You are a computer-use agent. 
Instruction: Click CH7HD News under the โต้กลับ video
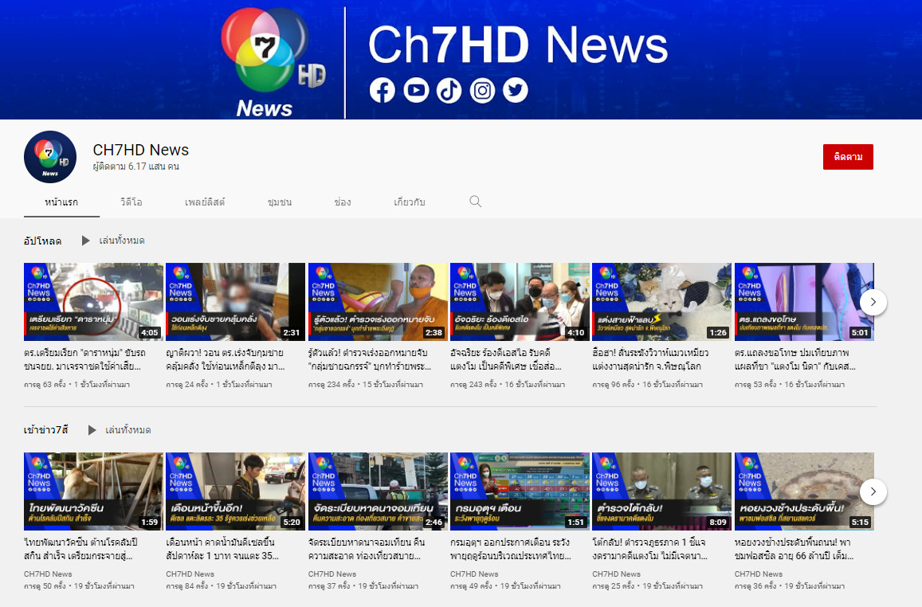tap(616, 574)
